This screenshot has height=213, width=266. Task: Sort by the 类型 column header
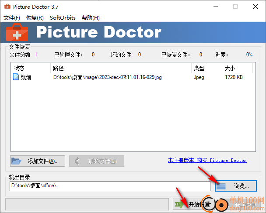tap(207, 68)
